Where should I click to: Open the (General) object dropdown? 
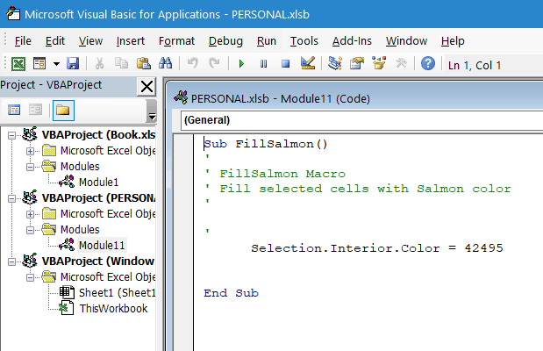click(x=361, y=120)
